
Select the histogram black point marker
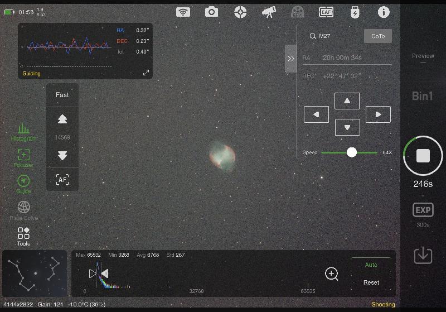click(x=92, y=273)
